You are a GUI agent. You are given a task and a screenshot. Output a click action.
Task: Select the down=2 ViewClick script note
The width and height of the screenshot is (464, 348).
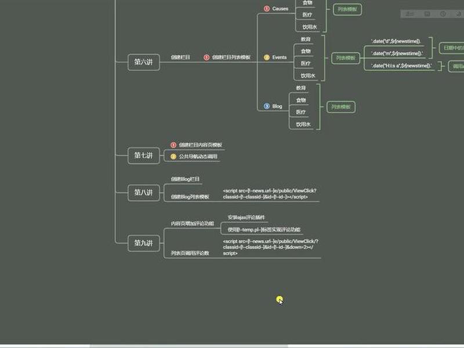coord(270,247)
